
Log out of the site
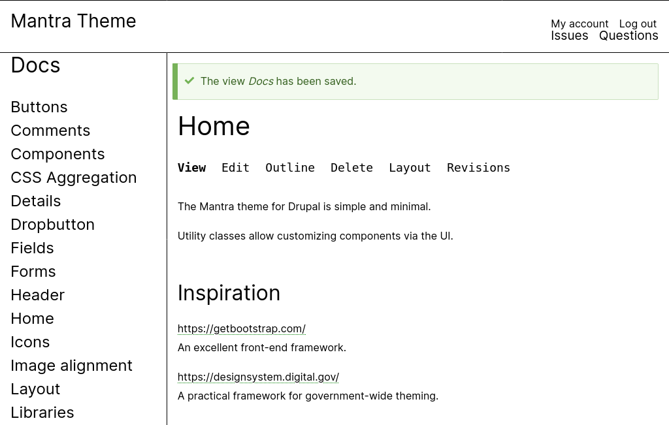click(638, 24)
